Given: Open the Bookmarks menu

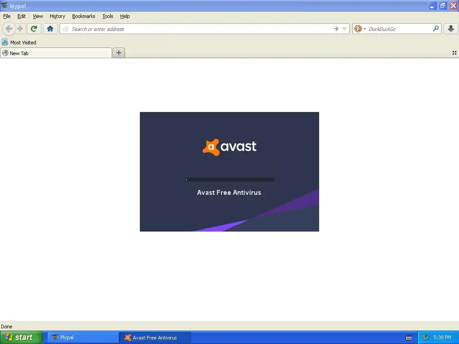Looking at the screenshot, I should 84,16.
